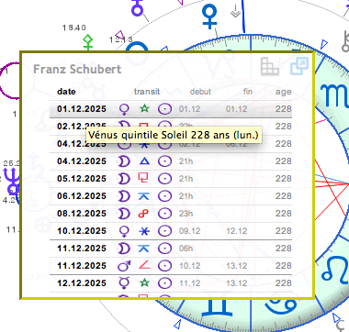
Task: Click red opposition symbol in 08.12.2025 row
Action: click(x=144, y=214)
